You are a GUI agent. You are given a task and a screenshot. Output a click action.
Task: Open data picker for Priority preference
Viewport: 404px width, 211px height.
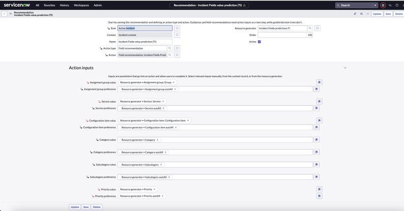(x=319, y=196)
